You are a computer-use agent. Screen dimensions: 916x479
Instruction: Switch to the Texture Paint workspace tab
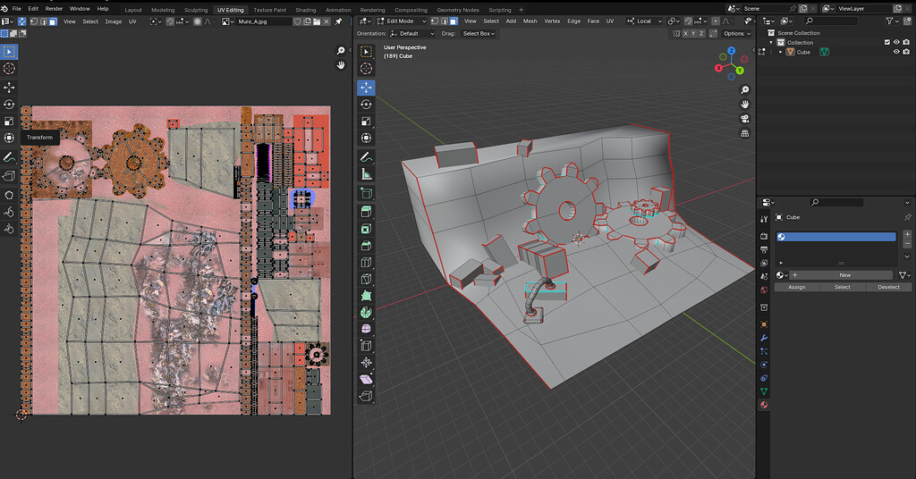(x=269, y=10)
